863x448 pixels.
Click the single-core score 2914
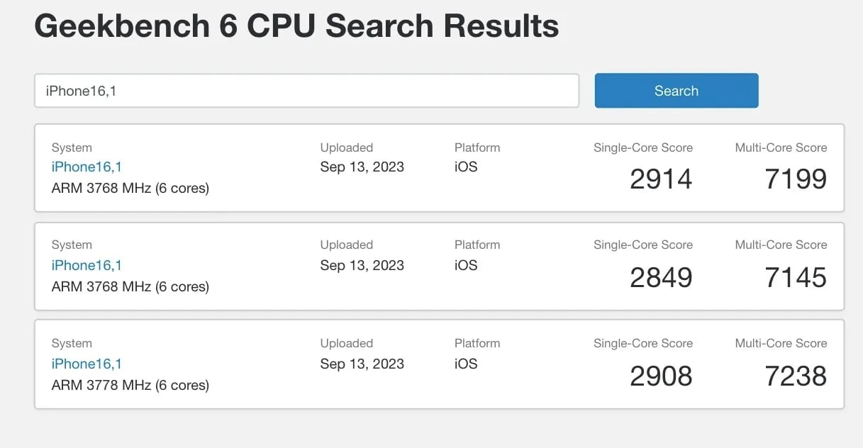(x=660, y=179)
